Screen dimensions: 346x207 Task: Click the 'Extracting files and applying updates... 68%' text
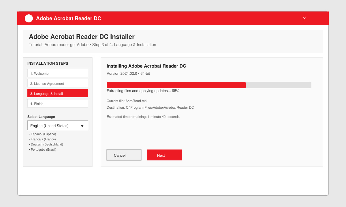coord(143,91)
